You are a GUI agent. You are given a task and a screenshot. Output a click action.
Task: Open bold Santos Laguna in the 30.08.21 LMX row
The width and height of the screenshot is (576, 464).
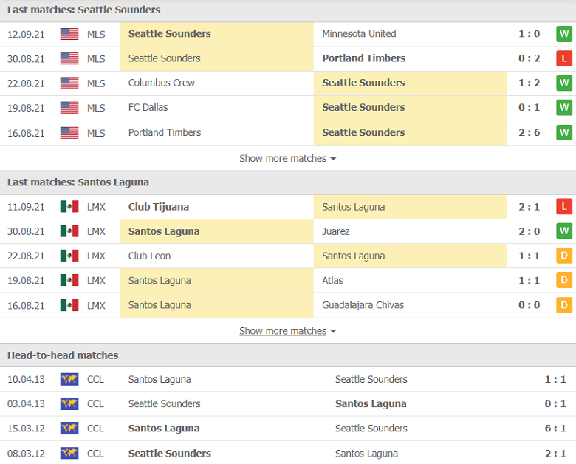(164, 231)
